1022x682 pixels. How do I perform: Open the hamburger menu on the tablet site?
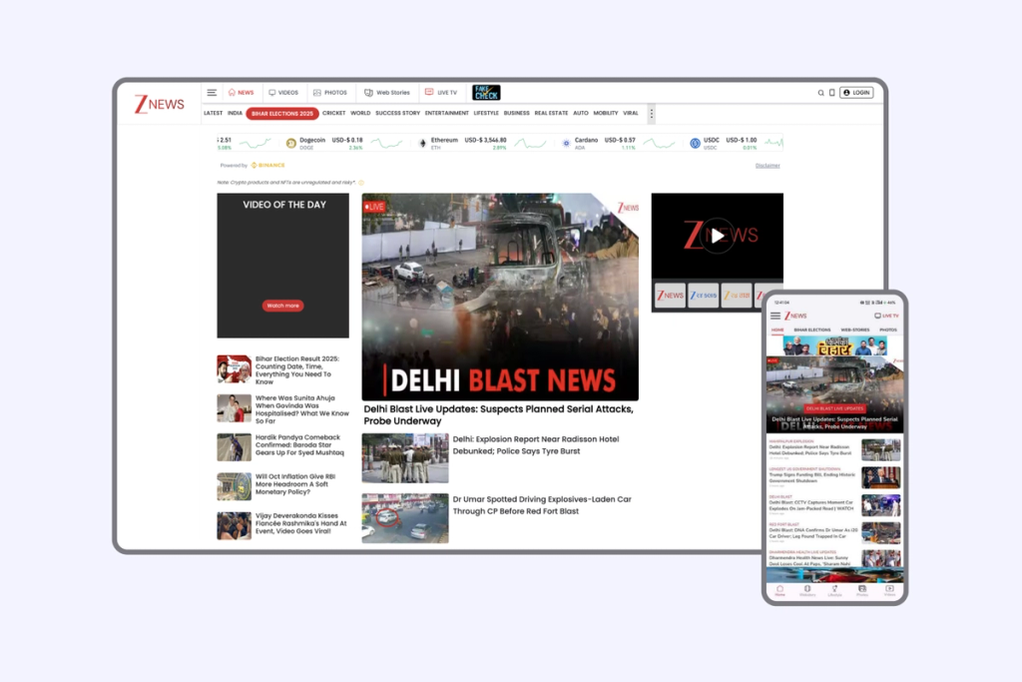212,93
